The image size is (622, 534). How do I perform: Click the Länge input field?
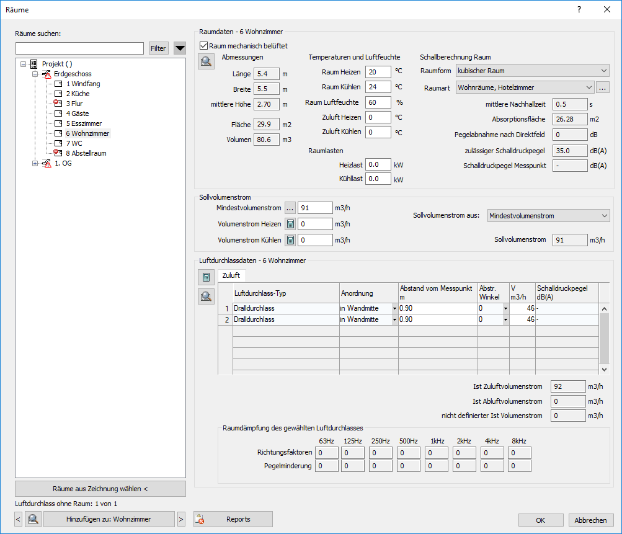267,74
